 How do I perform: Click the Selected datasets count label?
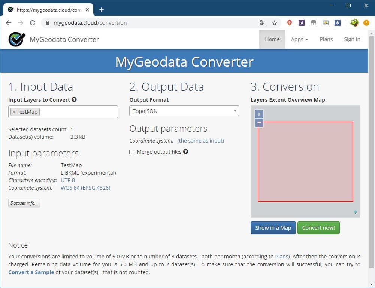coord(38,129)
